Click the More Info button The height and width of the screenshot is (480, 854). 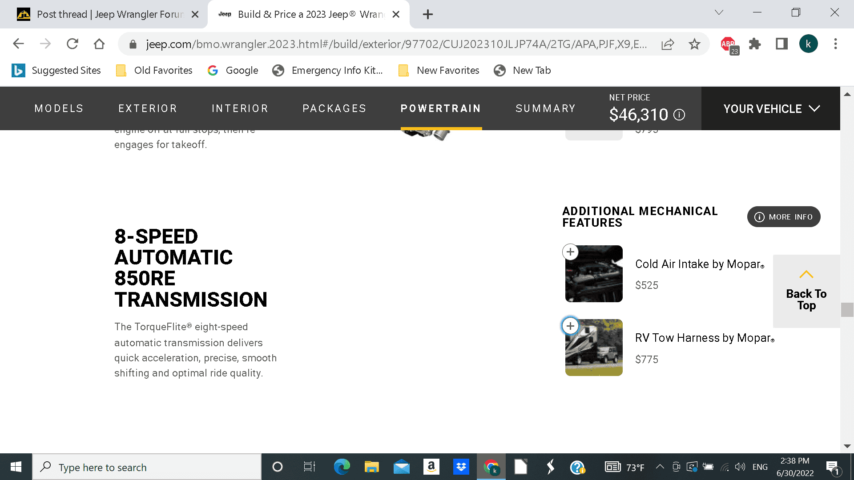coord(784,217)
